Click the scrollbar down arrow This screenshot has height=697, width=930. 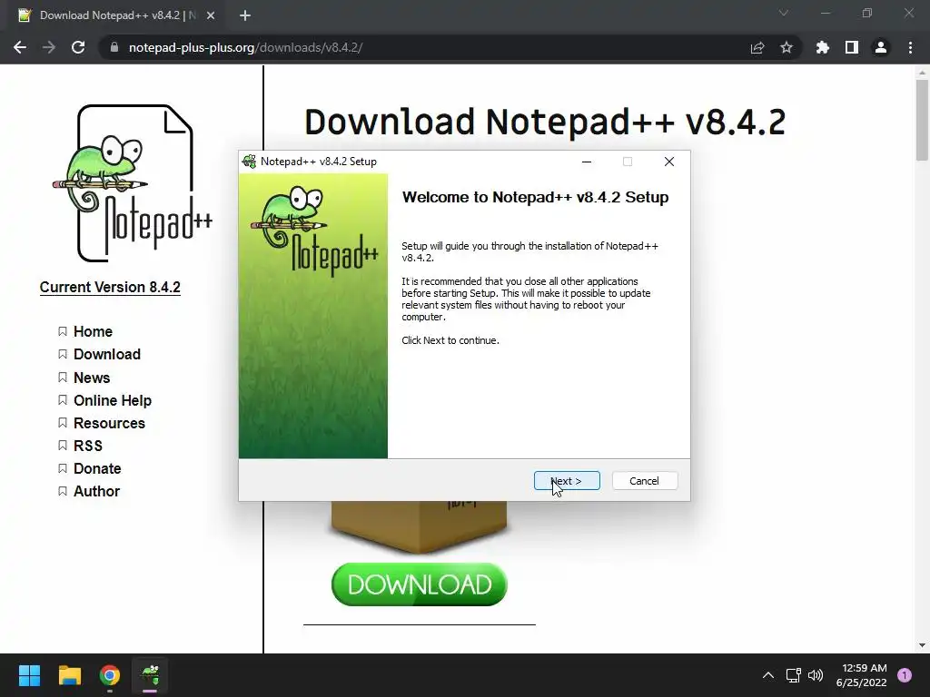tap(922, 645)
